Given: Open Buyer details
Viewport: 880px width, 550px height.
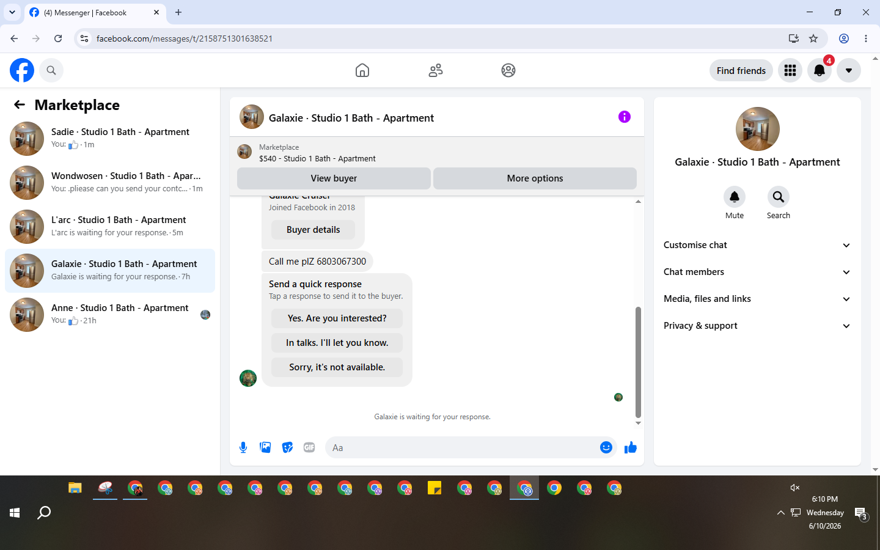Looking at the screenshot, I should coord(313,230).
